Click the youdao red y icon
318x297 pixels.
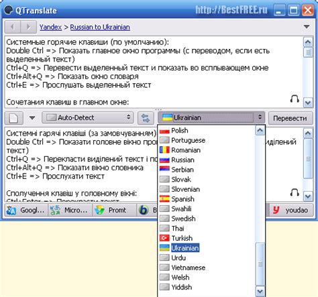coord(276,210)
